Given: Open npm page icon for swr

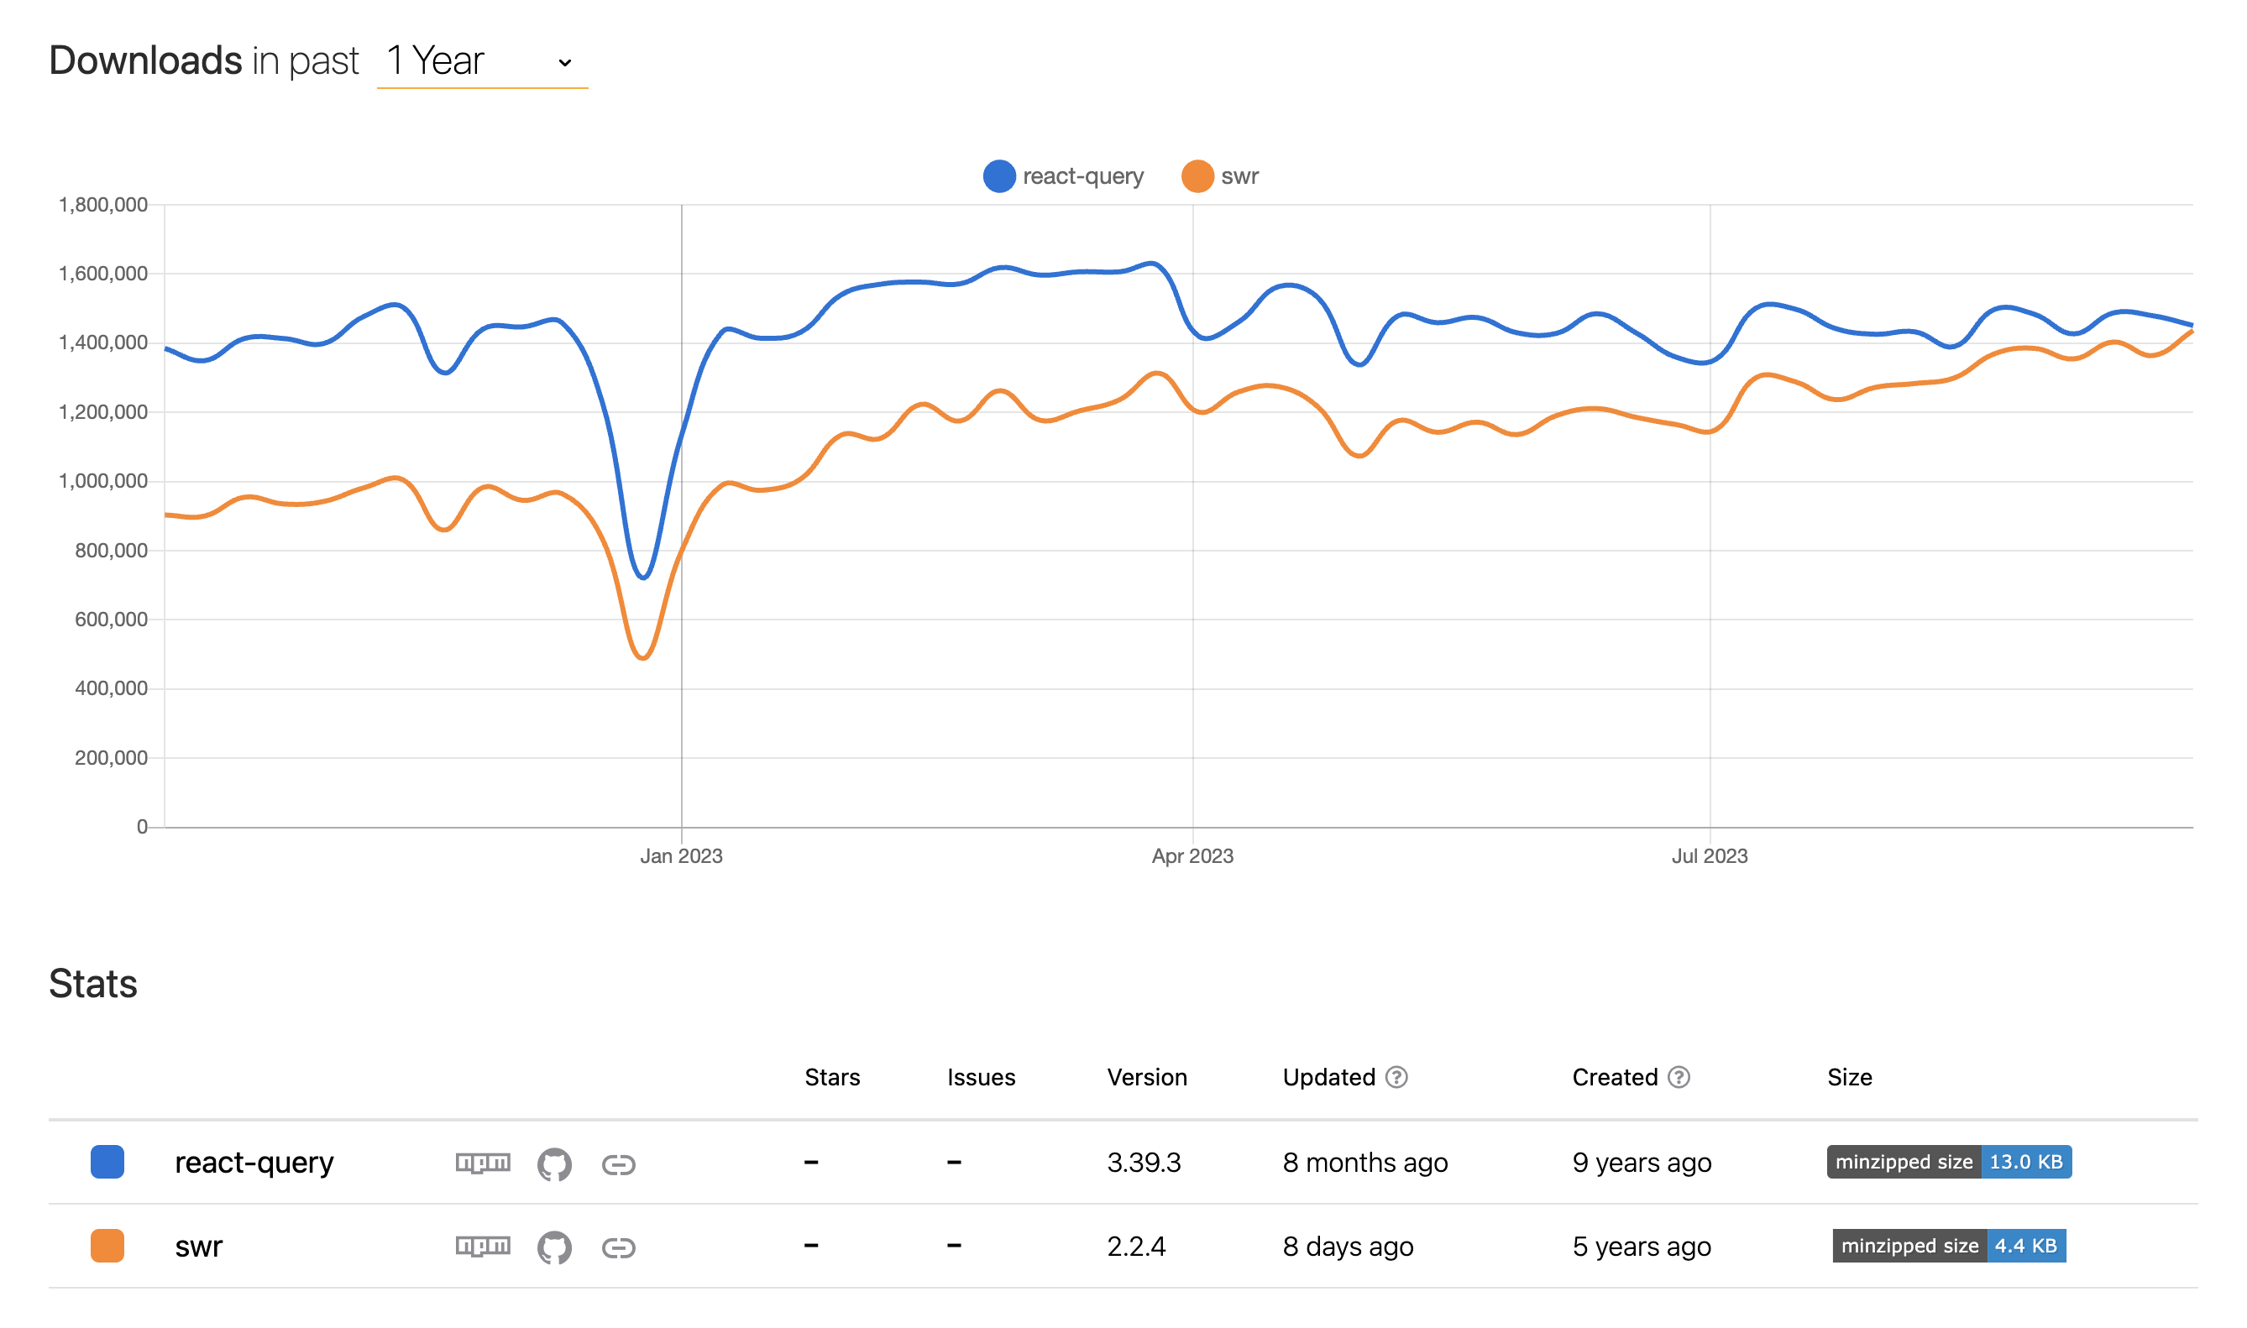Looking at the screenshot, I should [482, 1246].
